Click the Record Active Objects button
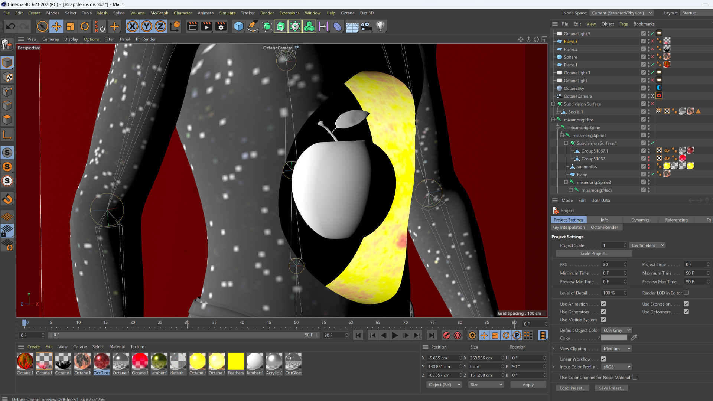713x401 pixels. tap(446, 335)
